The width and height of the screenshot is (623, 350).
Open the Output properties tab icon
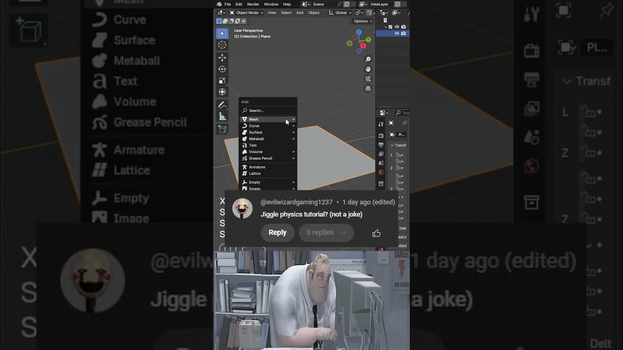[381, 145]
